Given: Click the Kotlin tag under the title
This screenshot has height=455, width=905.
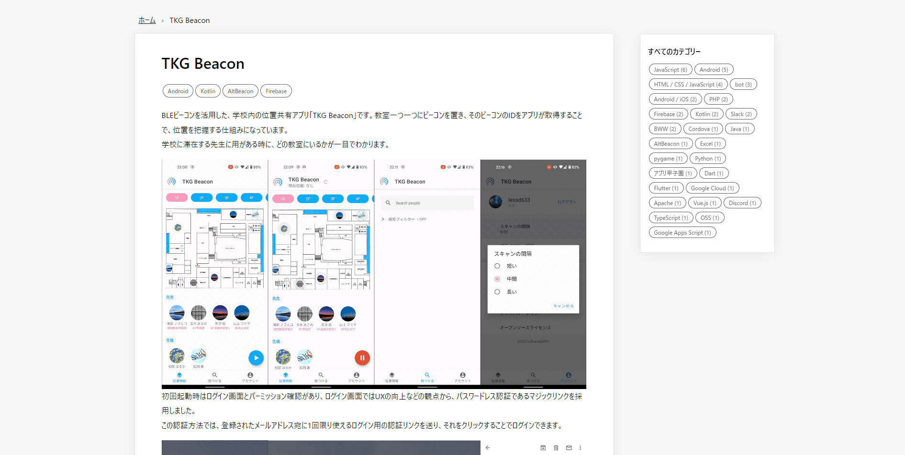Looking at the screenshot, I should click(208, 91).
